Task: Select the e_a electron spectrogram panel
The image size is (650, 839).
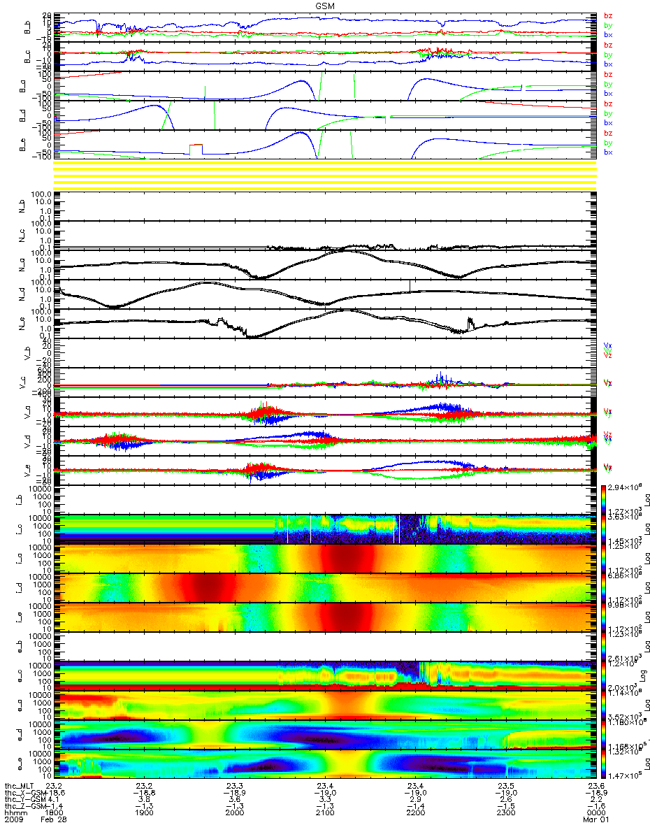Action: [x=324, y=705]
